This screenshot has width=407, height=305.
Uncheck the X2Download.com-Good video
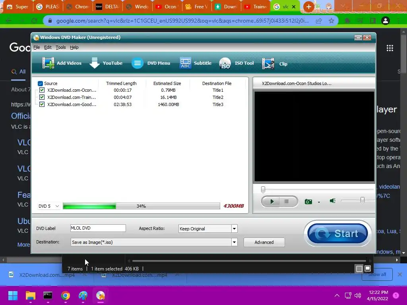[x=42, y=104]
